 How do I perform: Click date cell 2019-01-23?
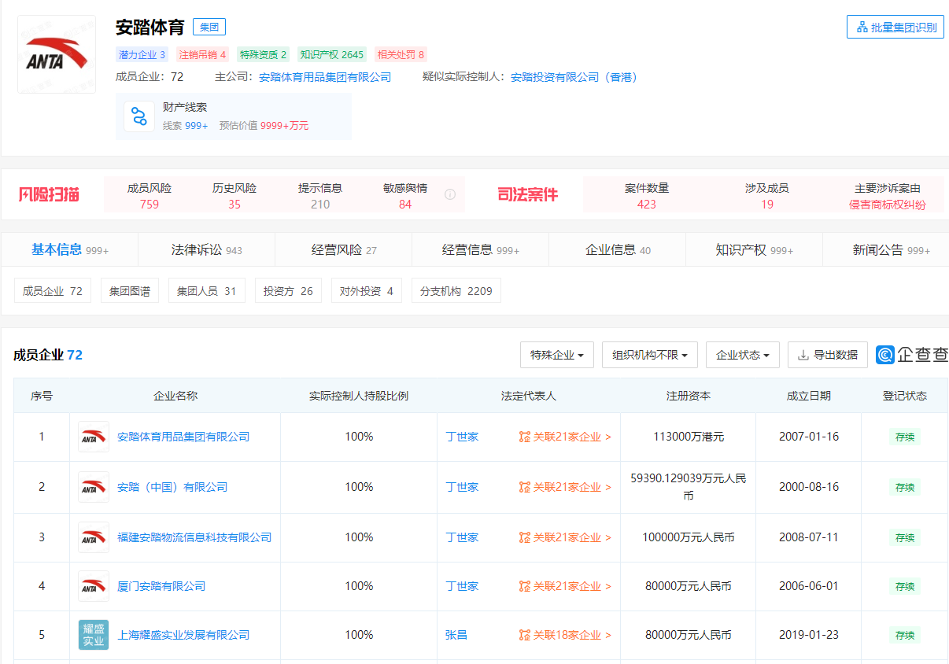[809, 635]
